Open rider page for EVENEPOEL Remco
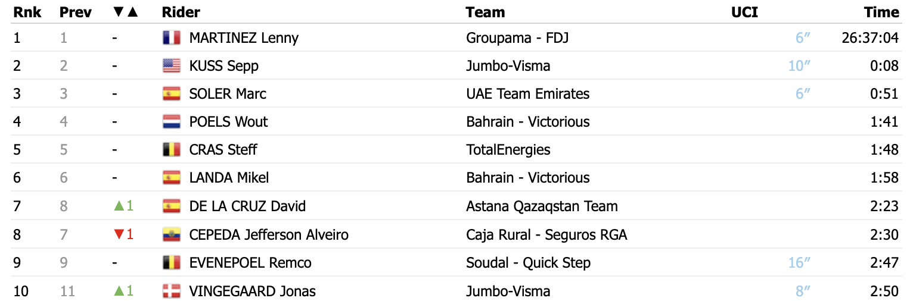913x301 pixels. click(250, 263)
